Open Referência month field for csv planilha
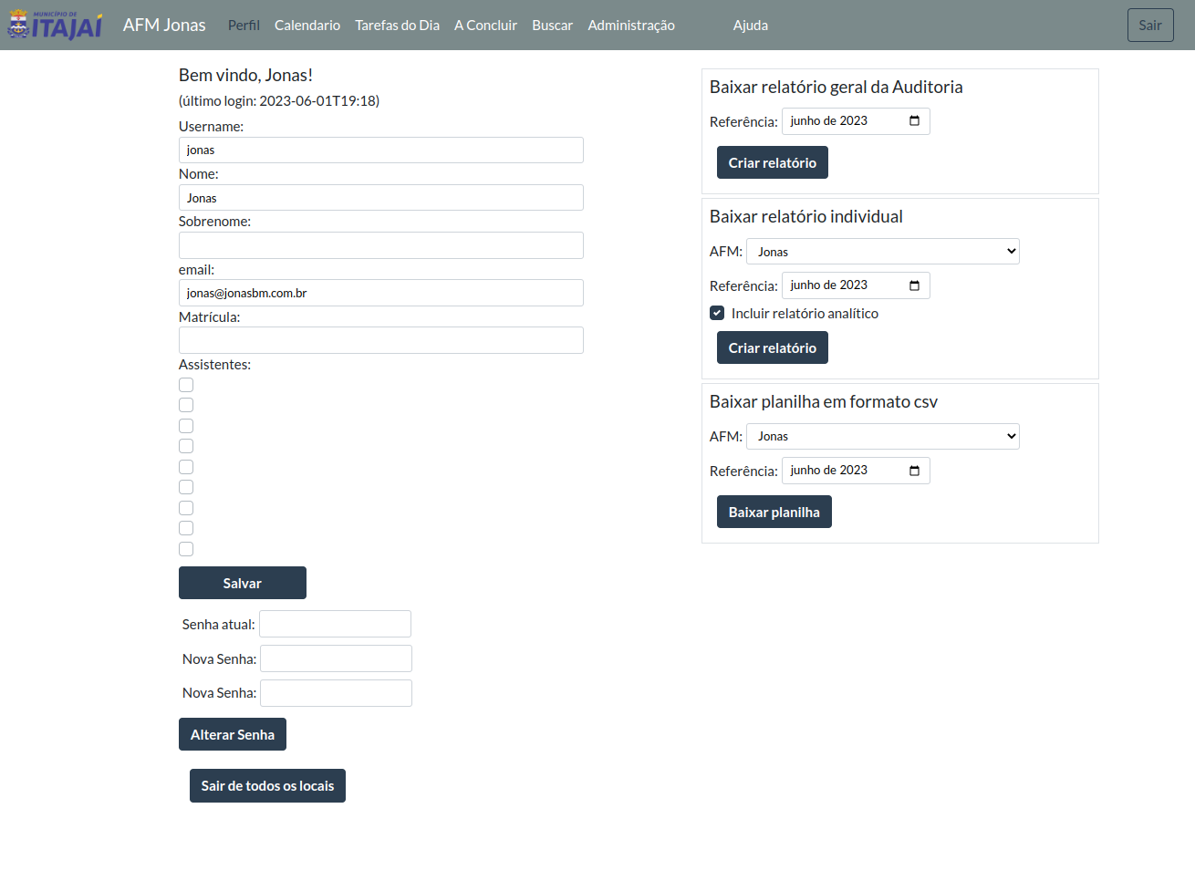 click(x=856, y=471)
